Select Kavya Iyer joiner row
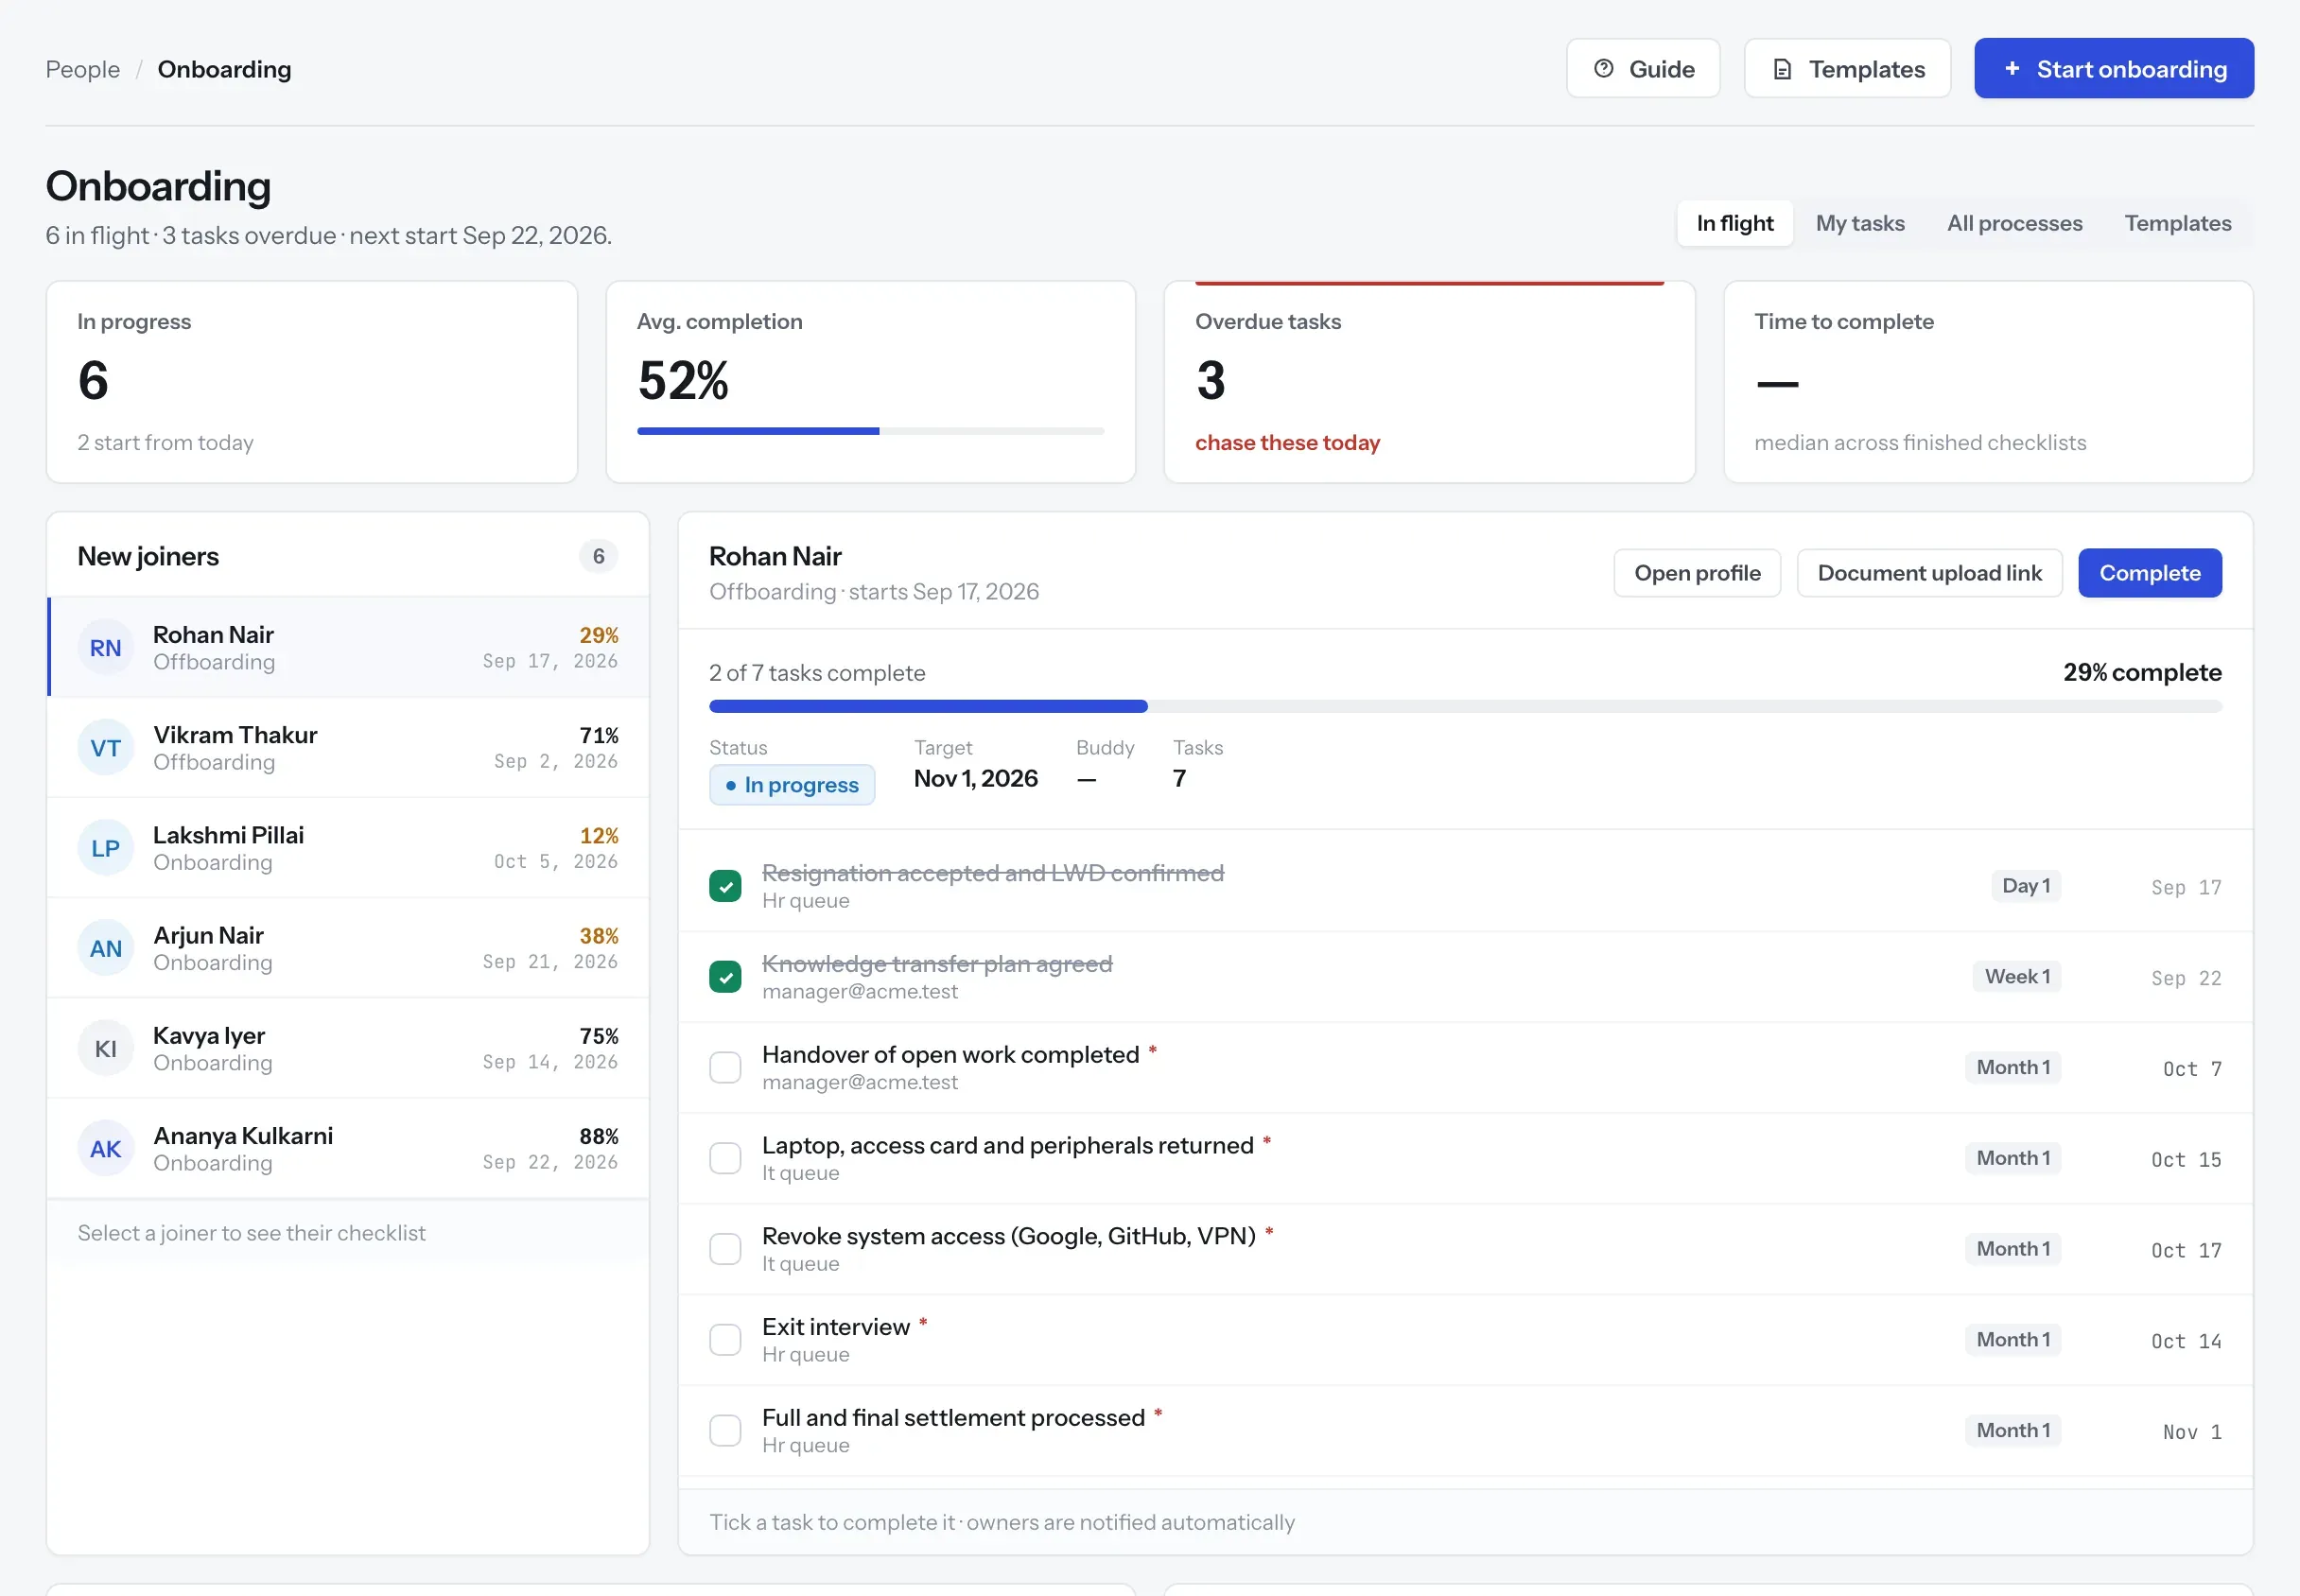The width and height of the screenshot is (2300, 1596). [348, 1047]
